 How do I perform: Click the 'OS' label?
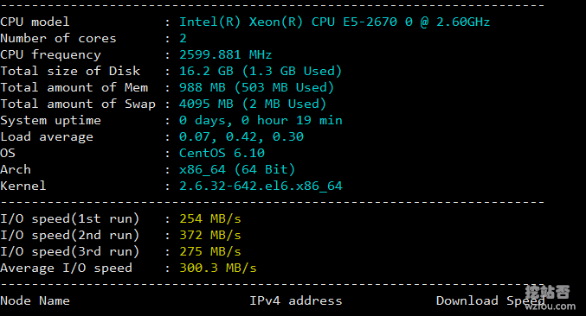pos(8,153)
